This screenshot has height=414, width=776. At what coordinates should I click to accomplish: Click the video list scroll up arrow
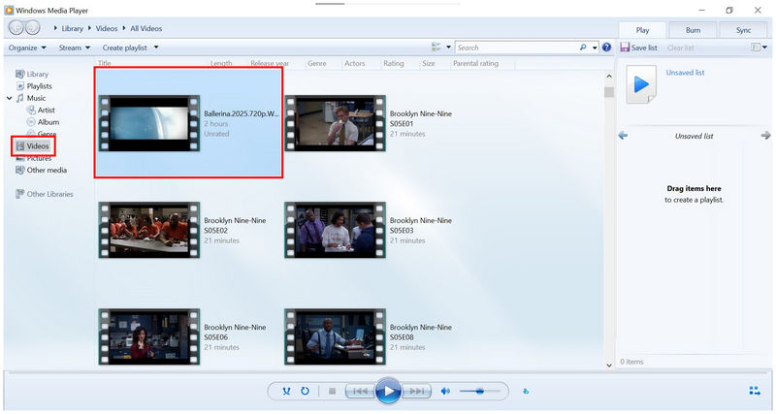pyautogui.click(x=609, y=77)
